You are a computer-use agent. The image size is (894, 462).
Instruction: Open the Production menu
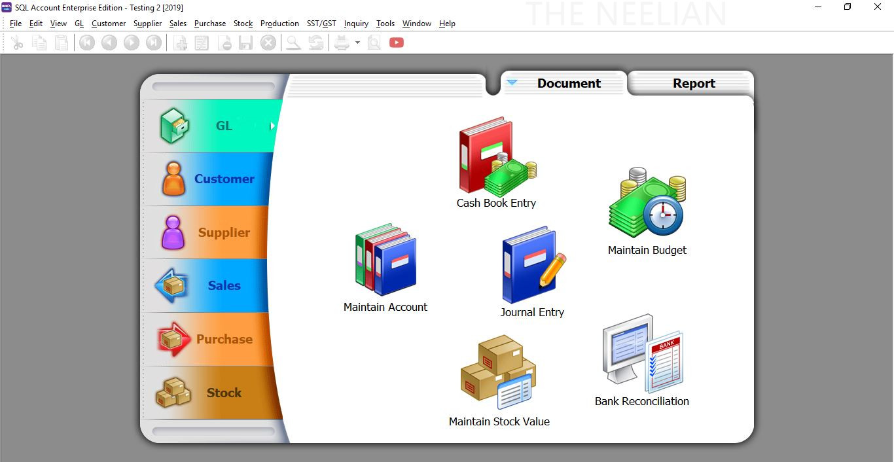pos(279,24)
